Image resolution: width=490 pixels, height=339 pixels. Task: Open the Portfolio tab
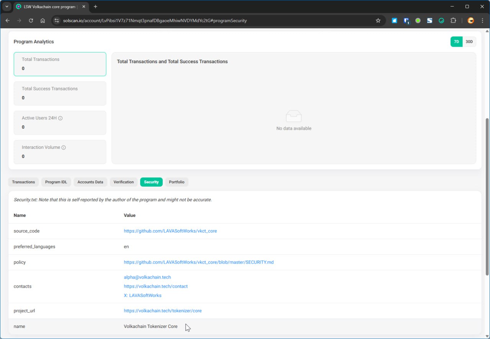[x=176, y=182]
